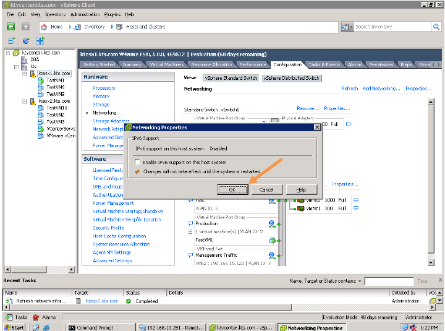445x331 pixels.
Task: Collapse the ktesx1.kts.com host node
Action: click(25, 74)
